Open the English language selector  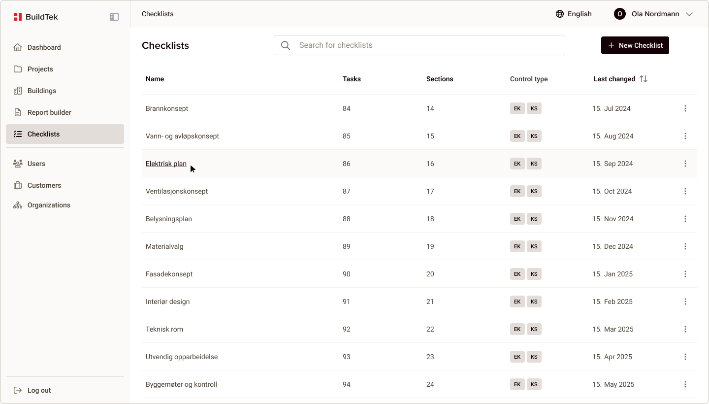579,14
